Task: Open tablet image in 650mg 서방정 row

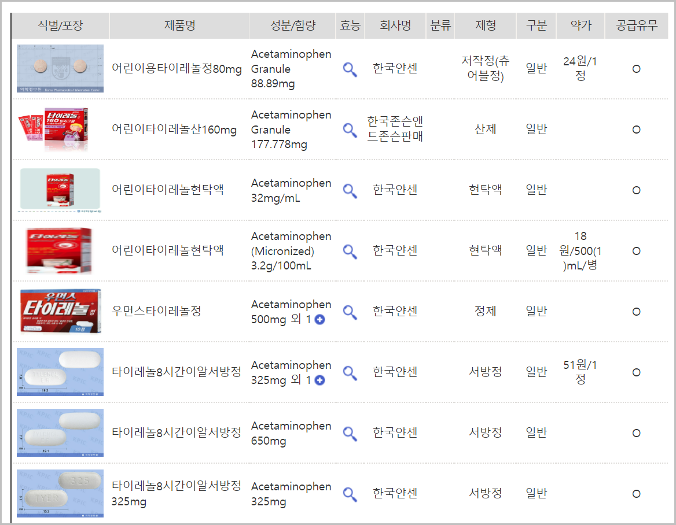Action: coord(60,432)
